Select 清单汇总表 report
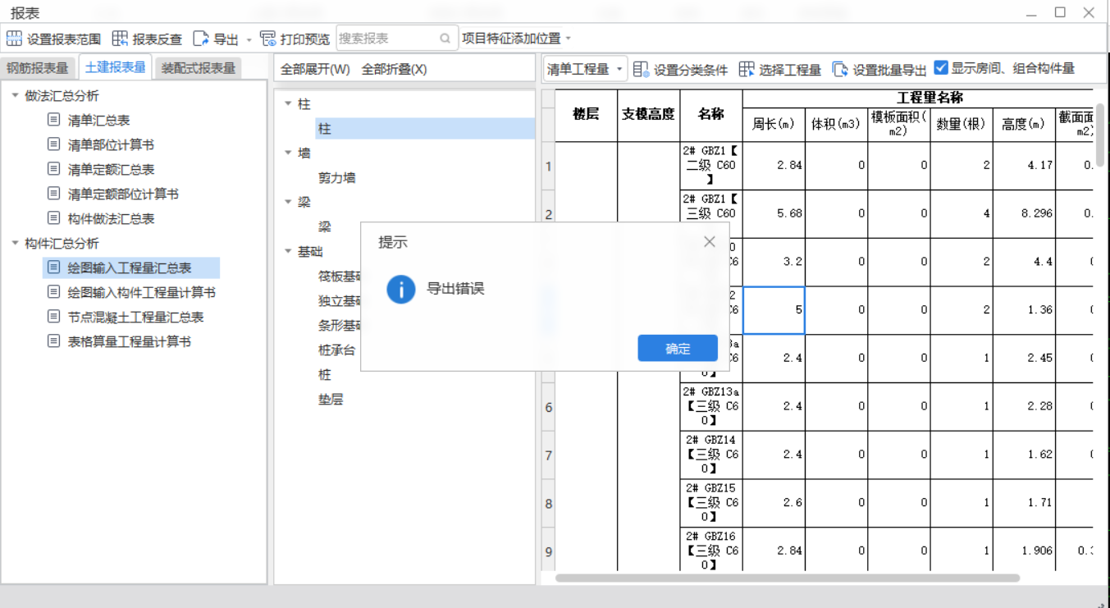Screen dimensions: 1110x608 [x=99, y=120]
